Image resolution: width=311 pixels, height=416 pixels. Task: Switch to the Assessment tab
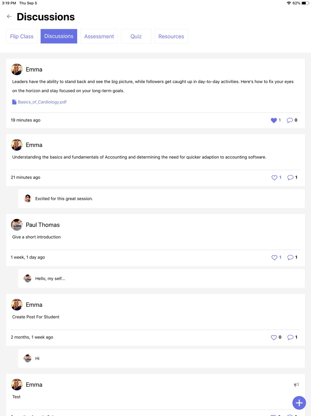(x=99, y=36)
